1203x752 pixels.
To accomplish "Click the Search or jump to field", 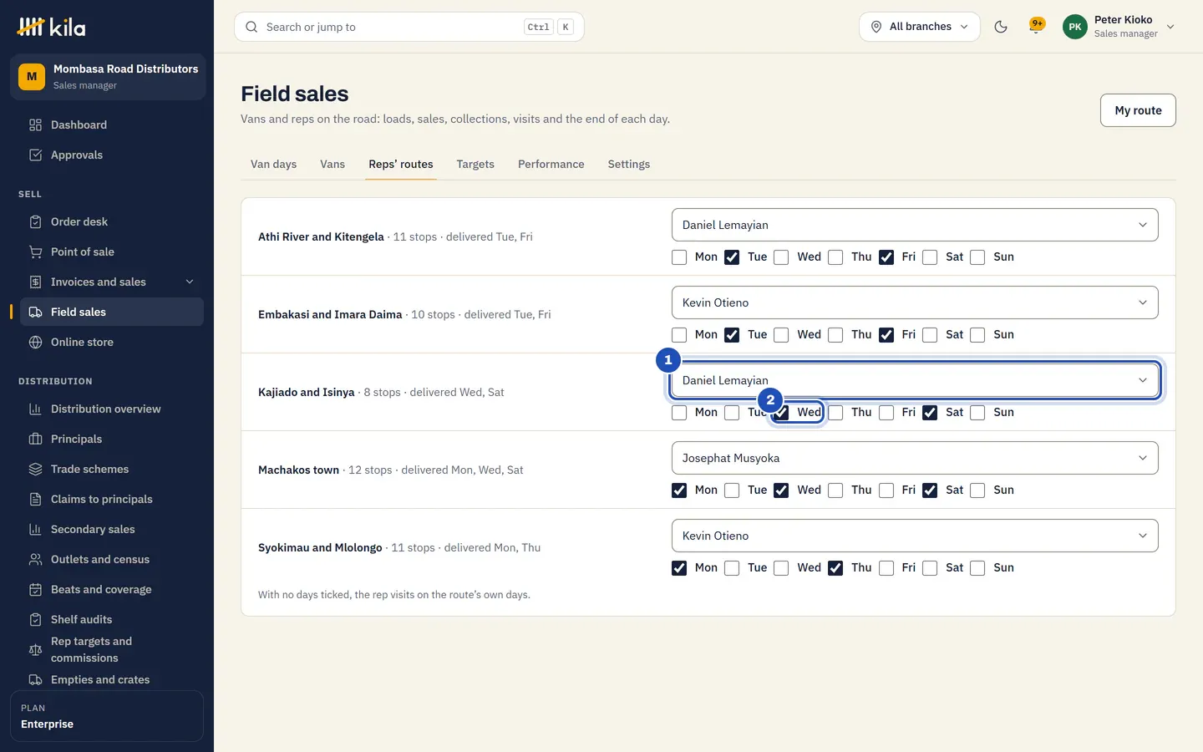I will point(409,27).
